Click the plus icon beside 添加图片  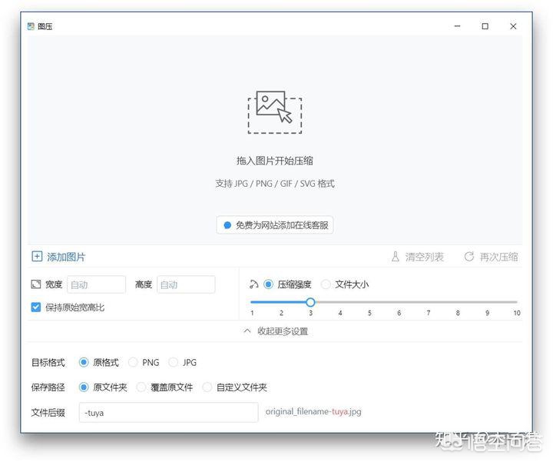click(37, 257)
